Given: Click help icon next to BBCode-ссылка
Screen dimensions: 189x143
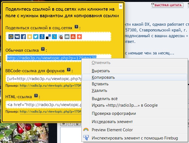Looking at the screenshot, I should [x=69, y=70].
